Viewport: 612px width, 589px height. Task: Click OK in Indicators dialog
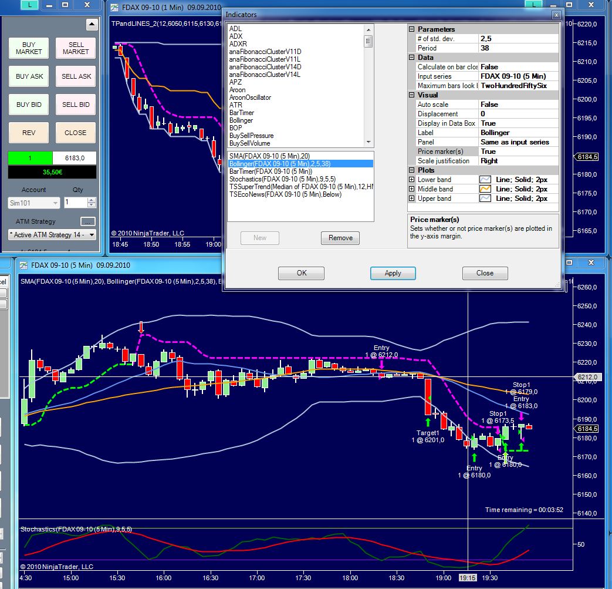click(302, 273)
